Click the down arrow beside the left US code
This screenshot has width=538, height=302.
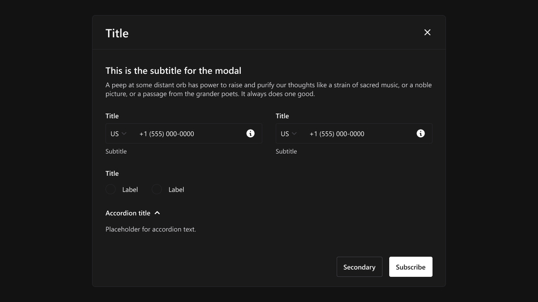[x=124, y=134]
